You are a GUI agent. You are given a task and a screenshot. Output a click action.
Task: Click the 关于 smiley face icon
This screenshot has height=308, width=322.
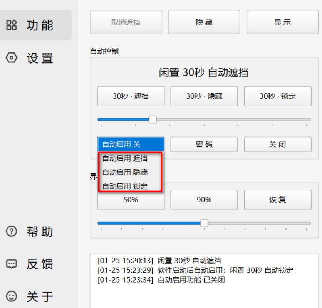pos(12,296)
